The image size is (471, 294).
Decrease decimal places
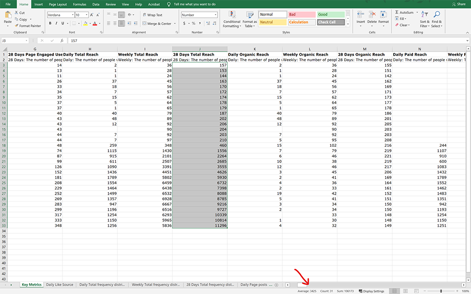click(x=215, y=23)
